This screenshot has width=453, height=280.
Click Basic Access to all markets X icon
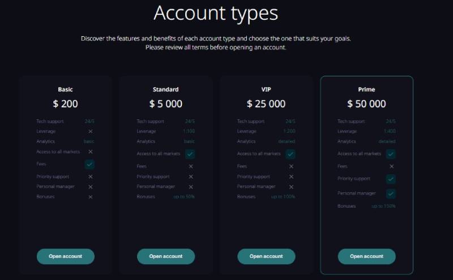(x=91, y=152)
